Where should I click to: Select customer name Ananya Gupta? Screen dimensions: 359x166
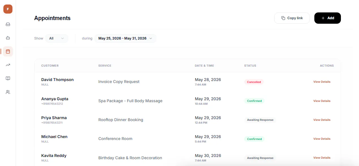coord(55,99)
